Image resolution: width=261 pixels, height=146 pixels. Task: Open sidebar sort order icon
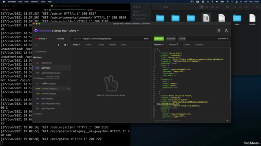point(58,45)
